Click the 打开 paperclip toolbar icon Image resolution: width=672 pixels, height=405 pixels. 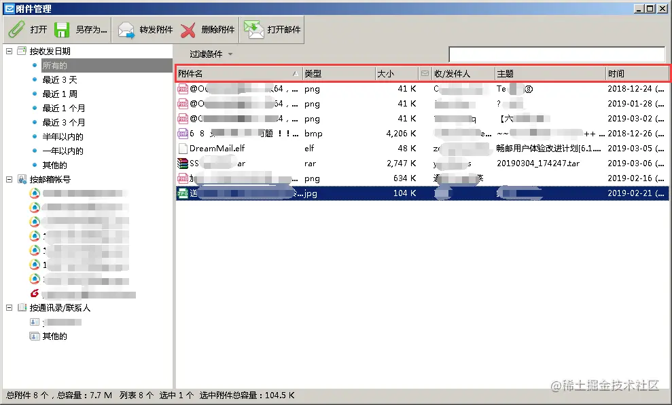pyautogui.click(x=17, y=29)
